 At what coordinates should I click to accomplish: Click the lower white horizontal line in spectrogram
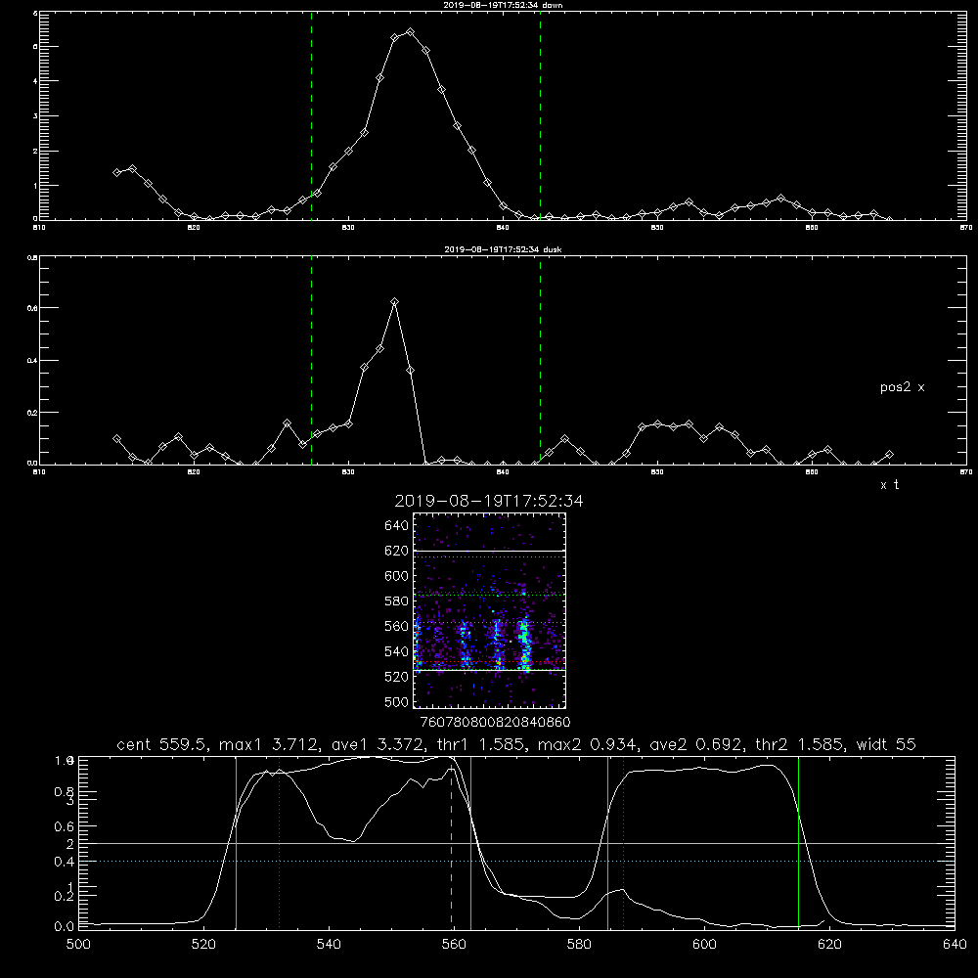point(490,671)
